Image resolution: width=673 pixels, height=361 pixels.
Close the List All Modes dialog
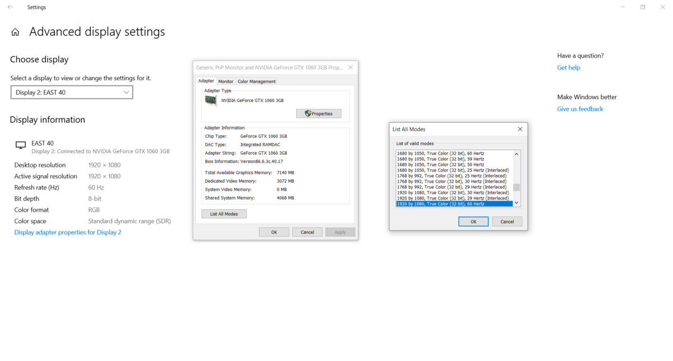coord(520,129)
